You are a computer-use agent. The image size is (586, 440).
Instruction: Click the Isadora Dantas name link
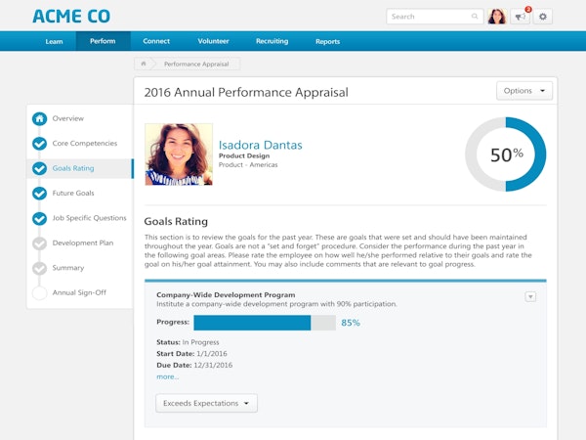point(260,145)
